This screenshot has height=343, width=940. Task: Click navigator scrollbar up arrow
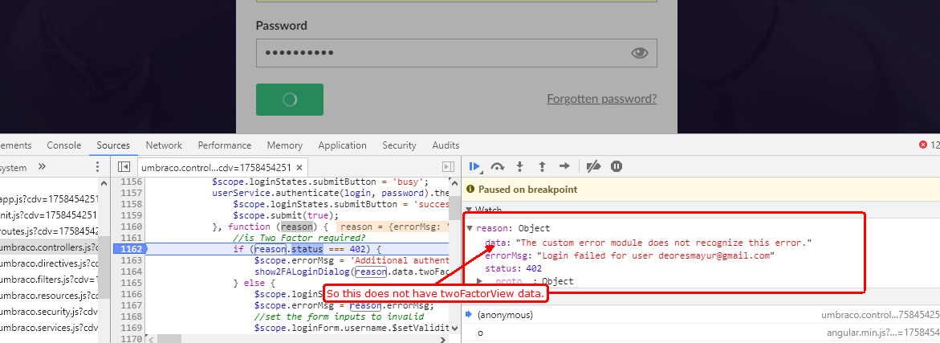pyautogui.click(x=104, y=183)
